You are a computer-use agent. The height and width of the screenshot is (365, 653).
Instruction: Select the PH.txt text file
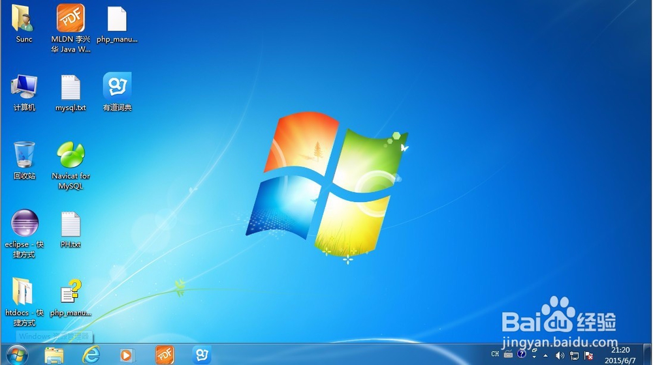coord(71,229)
